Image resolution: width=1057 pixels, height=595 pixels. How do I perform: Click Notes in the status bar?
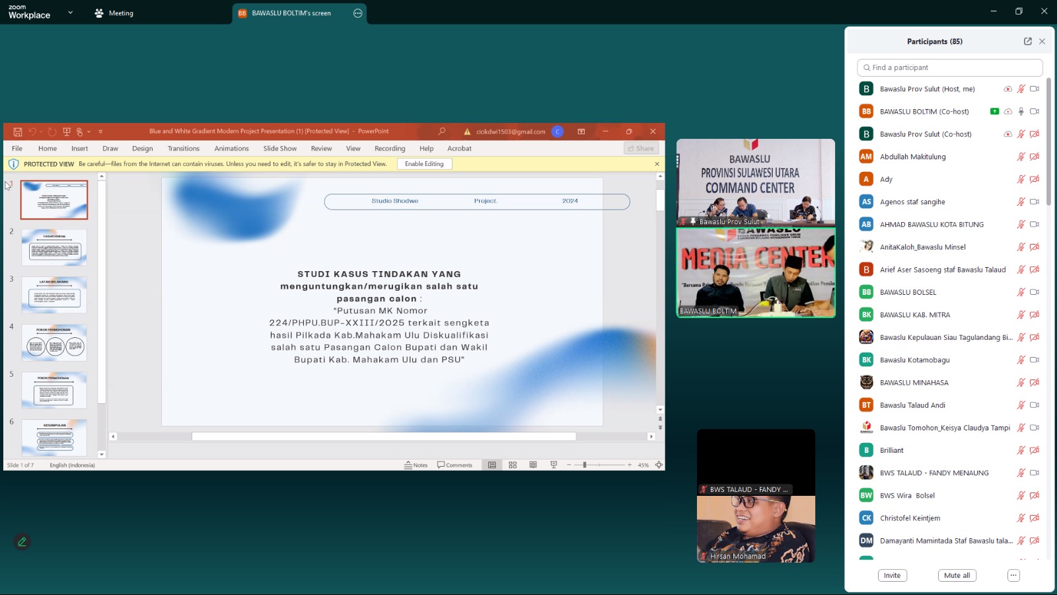pyautogui.click(x=416, y=465)
